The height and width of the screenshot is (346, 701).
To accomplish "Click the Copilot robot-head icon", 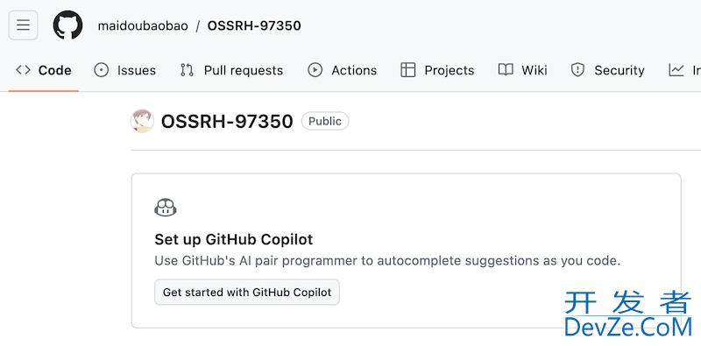I will [x=166, y=208].
